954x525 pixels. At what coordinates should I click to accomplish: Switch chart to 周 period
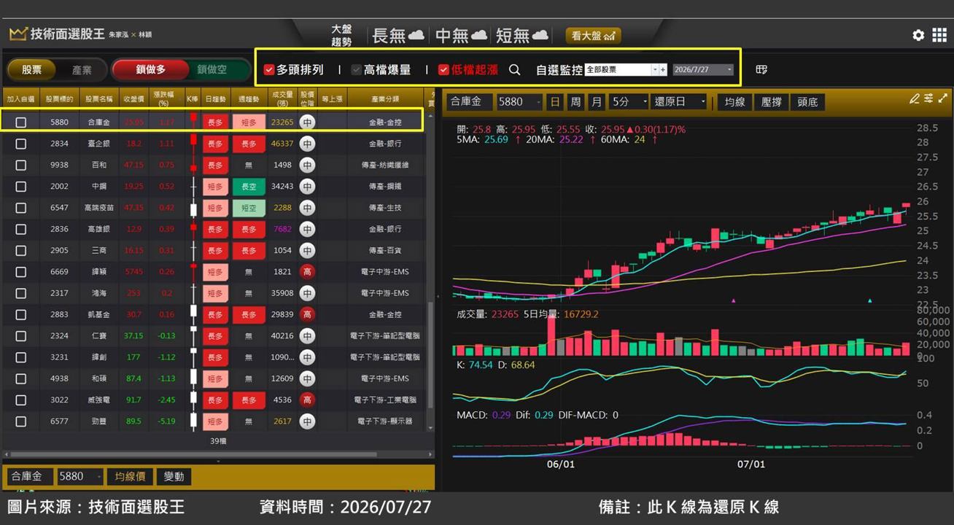[575, 102]
